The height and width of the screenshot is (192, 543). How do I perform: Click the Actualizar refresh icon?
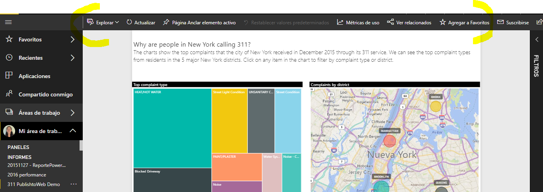point(129,22)
